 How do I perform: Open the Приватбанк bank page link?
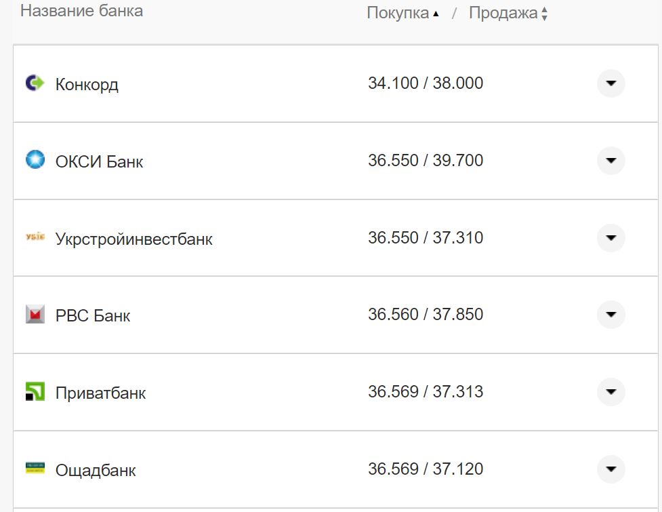100,392
